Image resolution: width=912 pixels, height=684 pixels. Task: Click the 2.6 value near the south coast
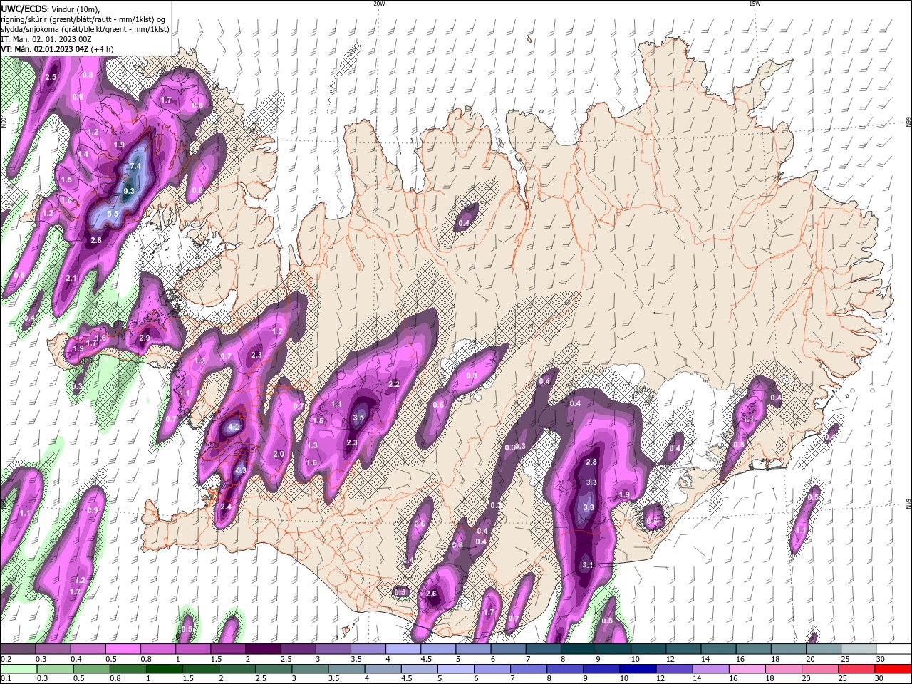pos(430,594)
